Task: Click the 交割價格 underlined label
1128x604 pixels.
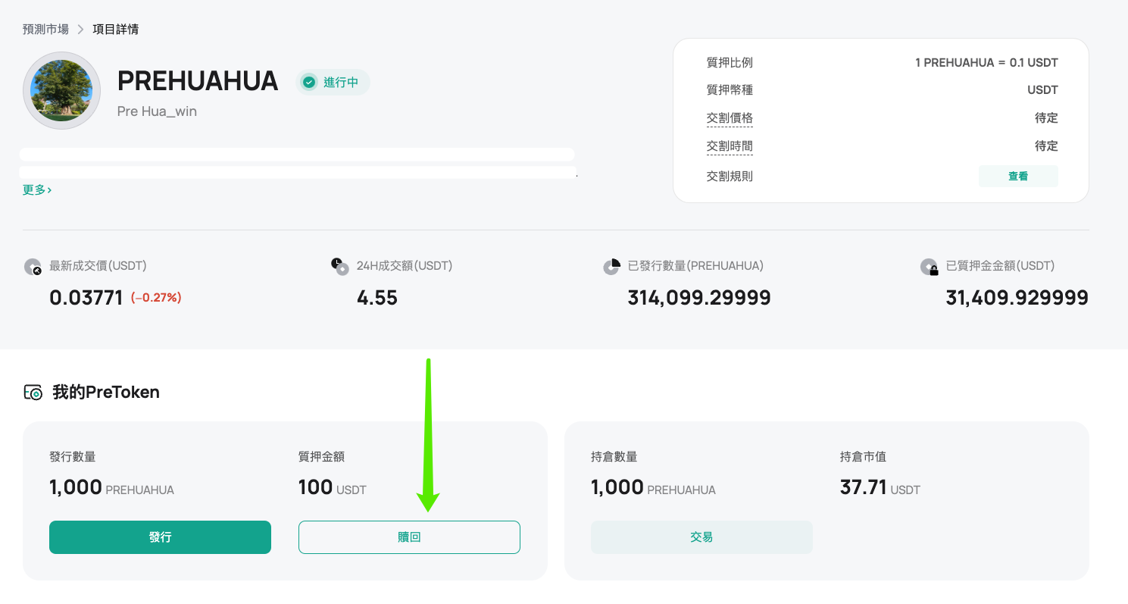Action: [729, 118]
